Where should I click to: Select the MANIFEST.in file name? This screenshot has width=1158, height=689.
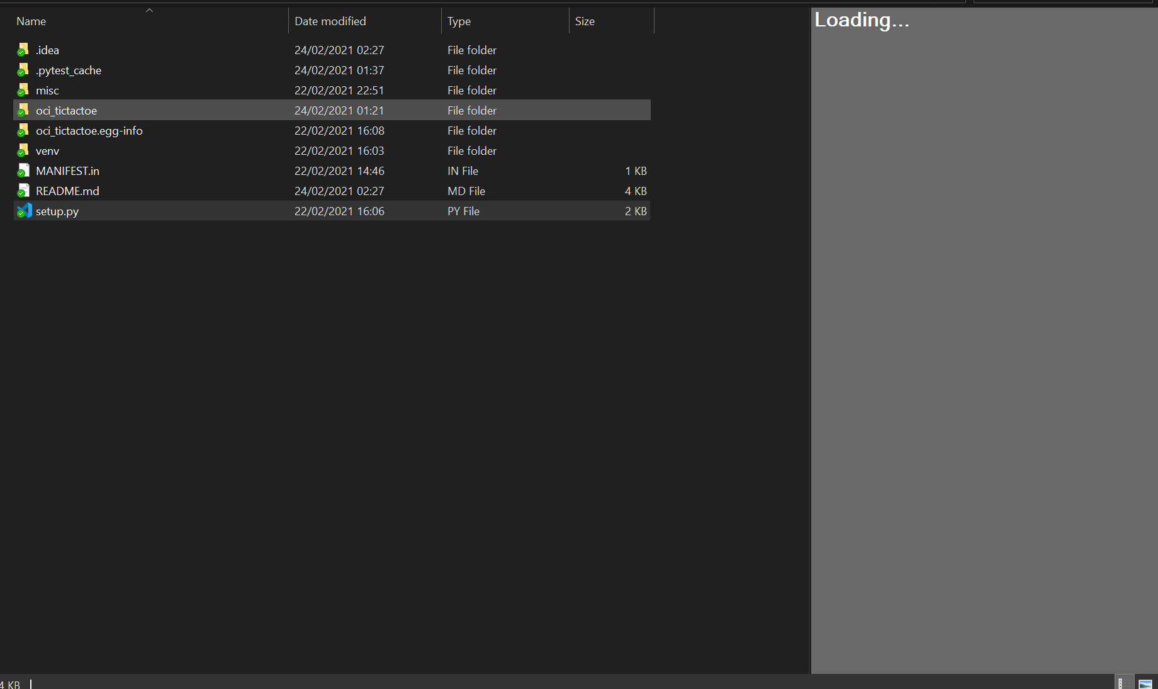point(67,171)
